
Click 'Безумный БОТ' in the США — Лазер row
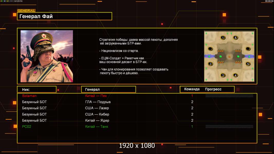coord(34,108)
